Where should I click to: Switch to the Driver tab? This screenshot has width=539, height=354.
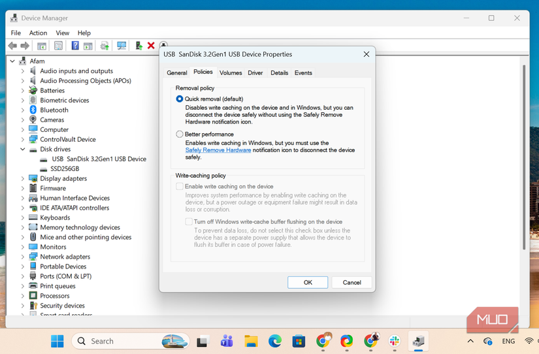(255, 73)
